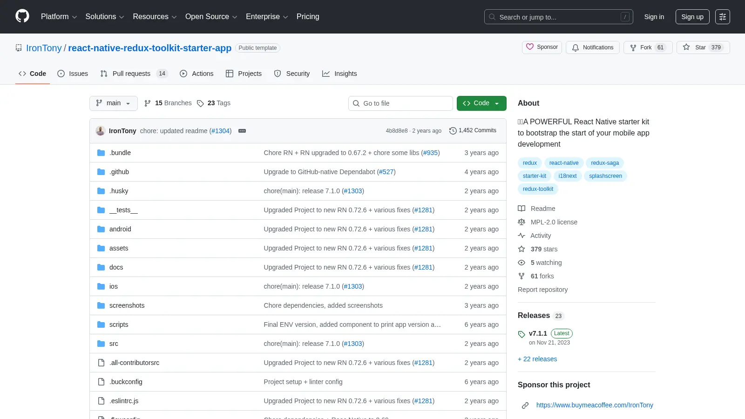Expand the Platform menu

[59, 17]
